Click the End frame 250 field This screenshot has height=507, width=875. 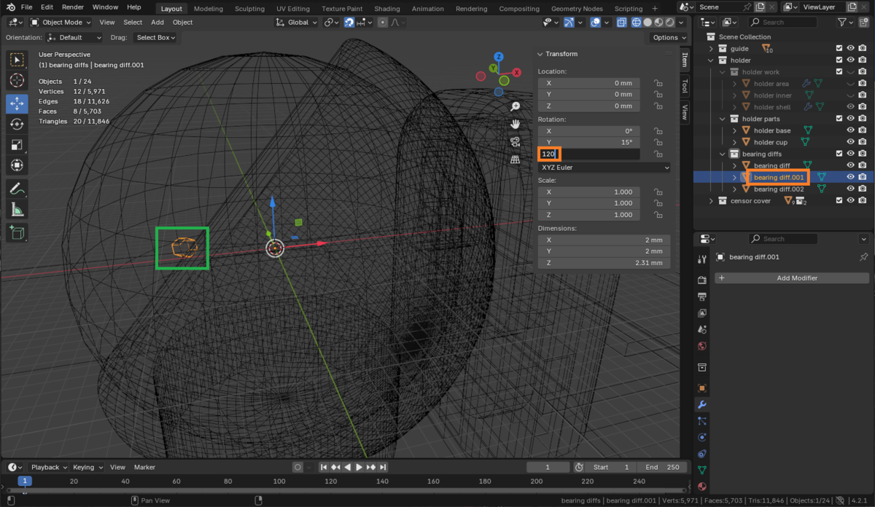coord(661,467)
